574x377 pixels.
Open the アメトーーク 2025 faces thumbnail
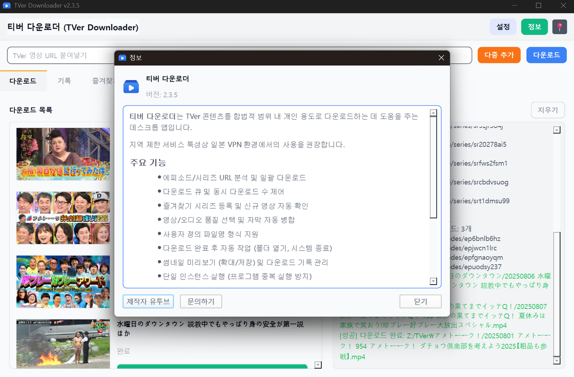coord(63,218)
